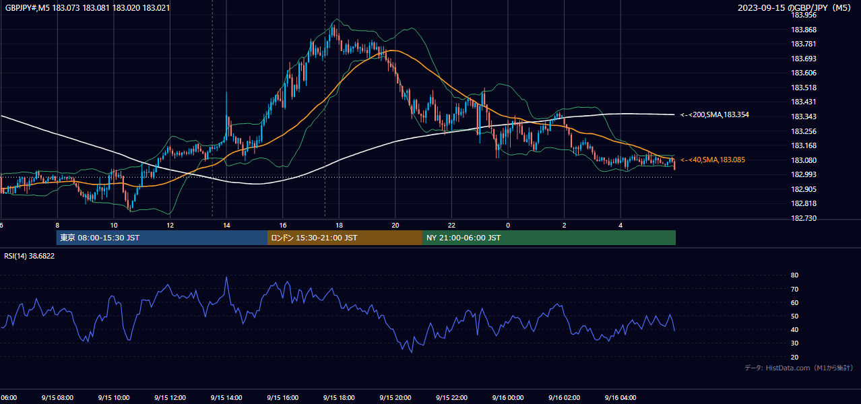
Task: Click price axis value 183.431
Action: point(804,102)
